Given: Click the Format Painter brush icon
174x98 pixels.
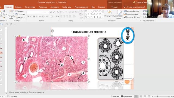Looking at the screenshot, I should click(x=4, y=17).
